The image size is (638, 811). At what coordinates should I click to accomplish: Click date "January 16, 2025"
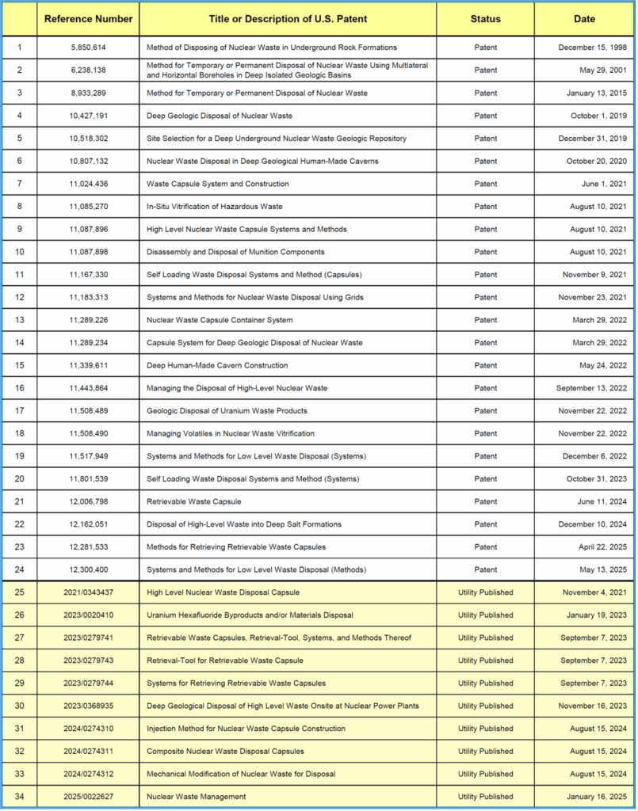596,797
